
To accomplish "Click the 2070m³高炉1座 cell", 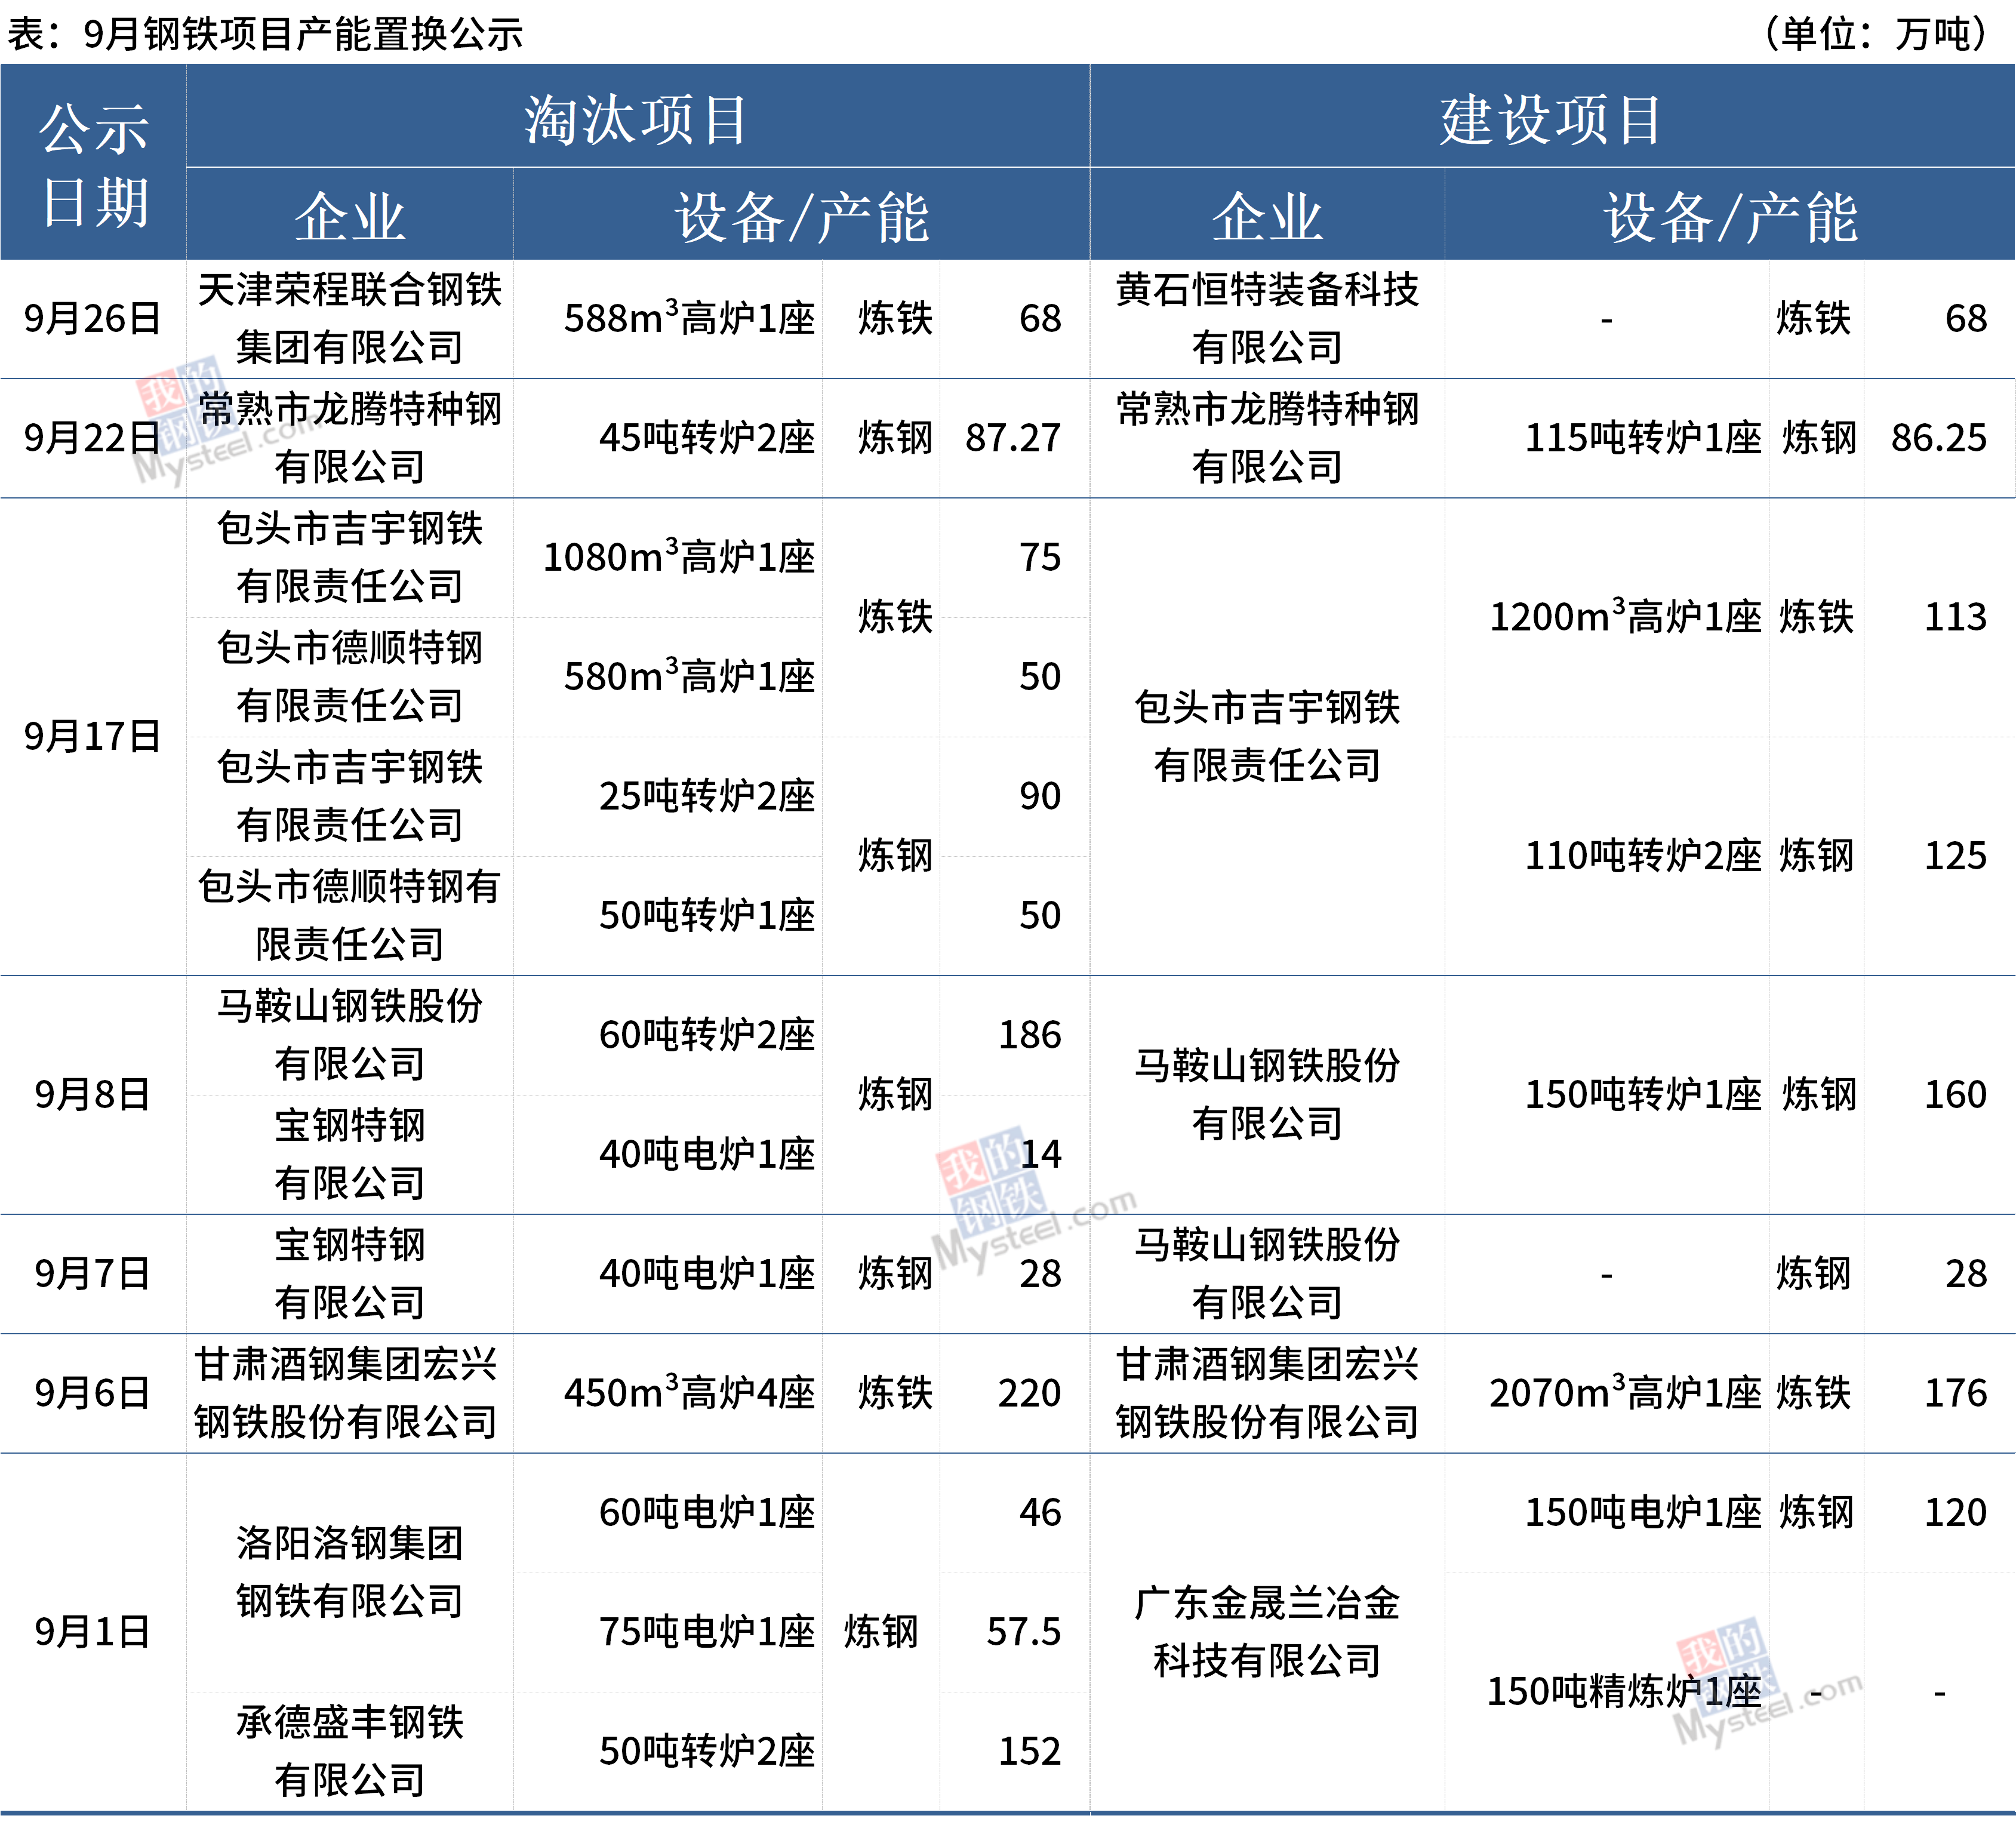I will point(1625,1393).
